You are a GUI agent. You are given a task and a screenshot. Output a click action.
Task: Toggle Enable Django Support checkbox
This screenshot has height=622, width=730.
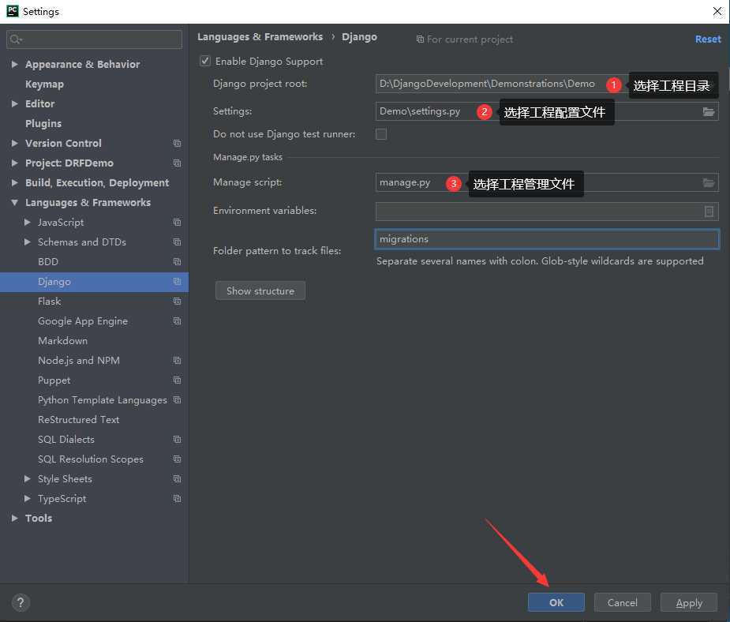click(205, 61)
